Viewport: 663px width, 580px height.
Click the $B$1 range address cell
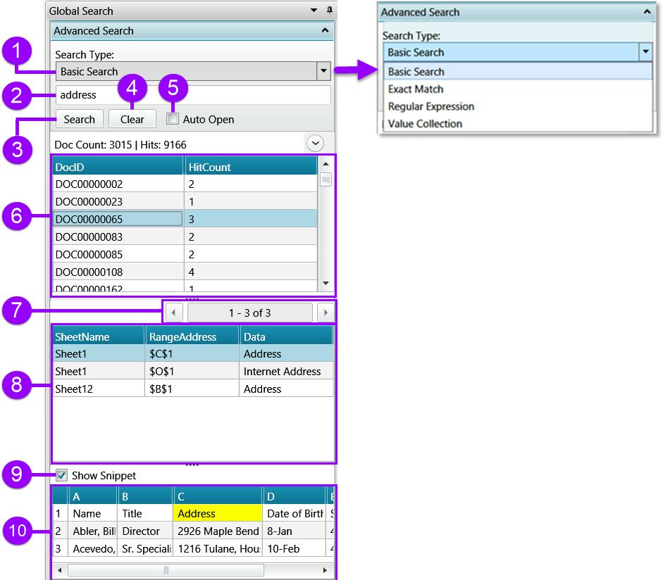point(192,389)
